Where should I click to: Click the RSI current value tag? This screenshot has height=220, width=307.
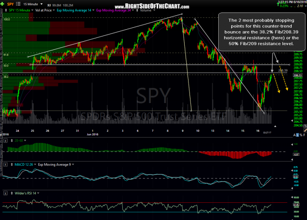[x=296, y=205]
